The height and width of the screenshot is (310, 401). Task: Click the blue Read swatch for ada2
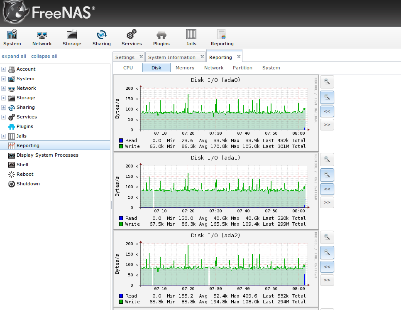(x=121, y=296)
